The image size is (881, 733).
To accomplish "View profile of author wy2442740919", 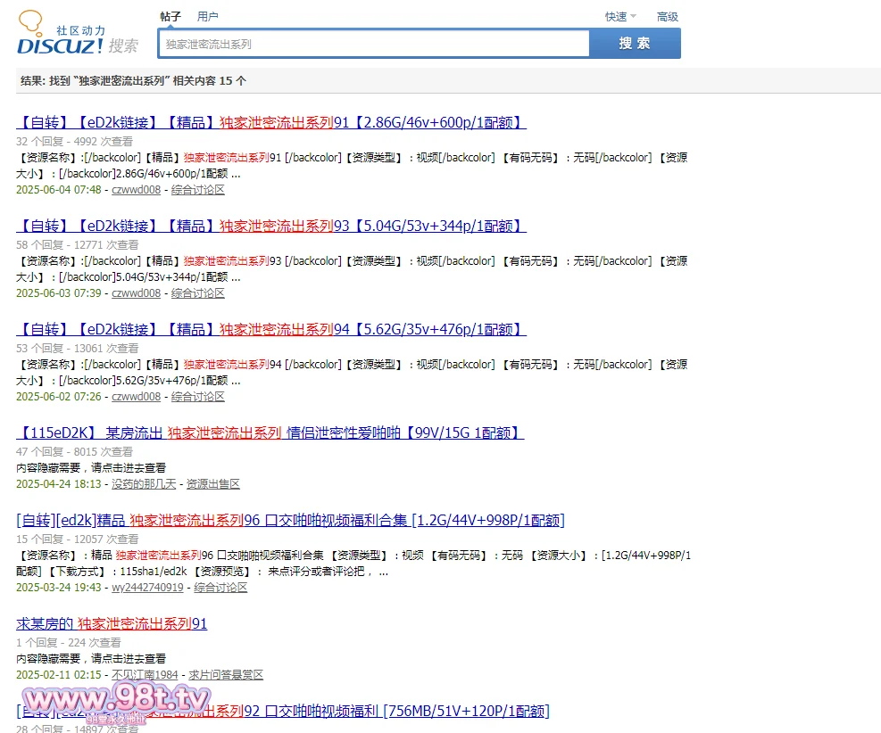I will click(147, 588).
